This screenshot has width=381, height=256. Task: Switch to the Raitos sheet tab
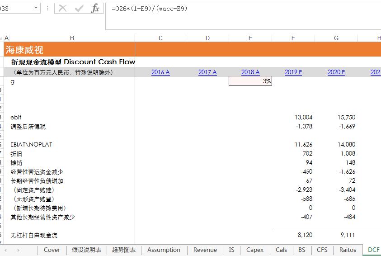coord(348,250)
